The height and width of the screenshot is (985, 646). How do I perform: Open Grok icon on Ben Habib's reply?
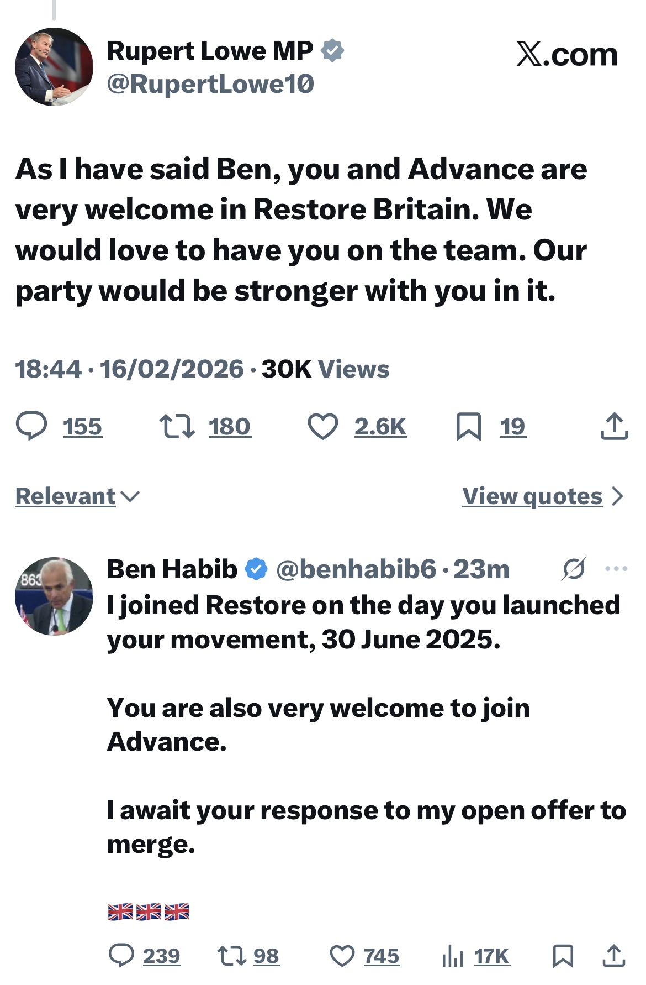574,569
